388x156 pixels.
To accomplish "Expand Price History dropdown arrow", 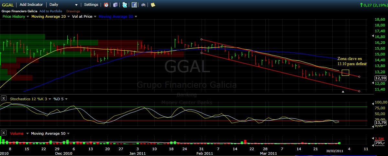I will [x=28, y=16].
